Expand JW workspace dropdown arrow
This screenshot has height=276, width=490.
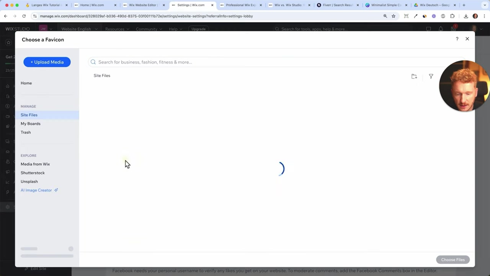[51, 29]
